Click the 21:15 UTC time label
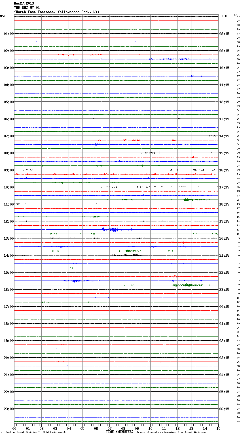This screenshot has height=436, width=241. point(224,256)
